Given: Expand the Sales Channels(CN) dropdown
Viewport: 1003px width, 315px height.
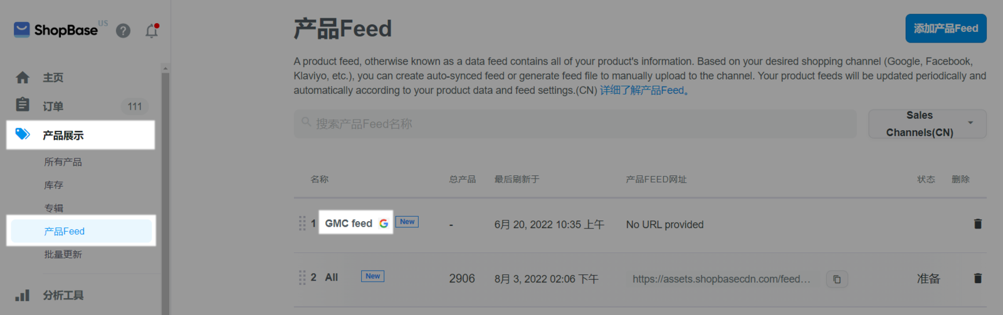Looking at the screenshot, I should point(927,124).
